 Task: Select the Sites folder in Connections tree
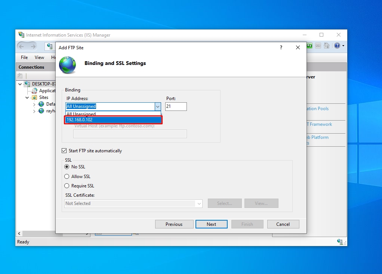point(44,97)
